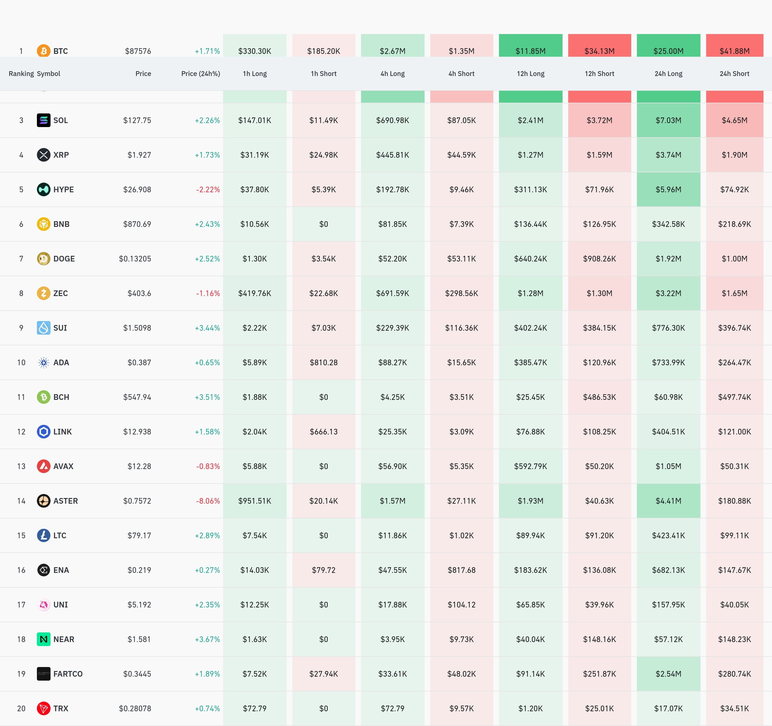Click the LINK Chainlink coin icon
Screen dimensions: 772x726
(43, 431)
